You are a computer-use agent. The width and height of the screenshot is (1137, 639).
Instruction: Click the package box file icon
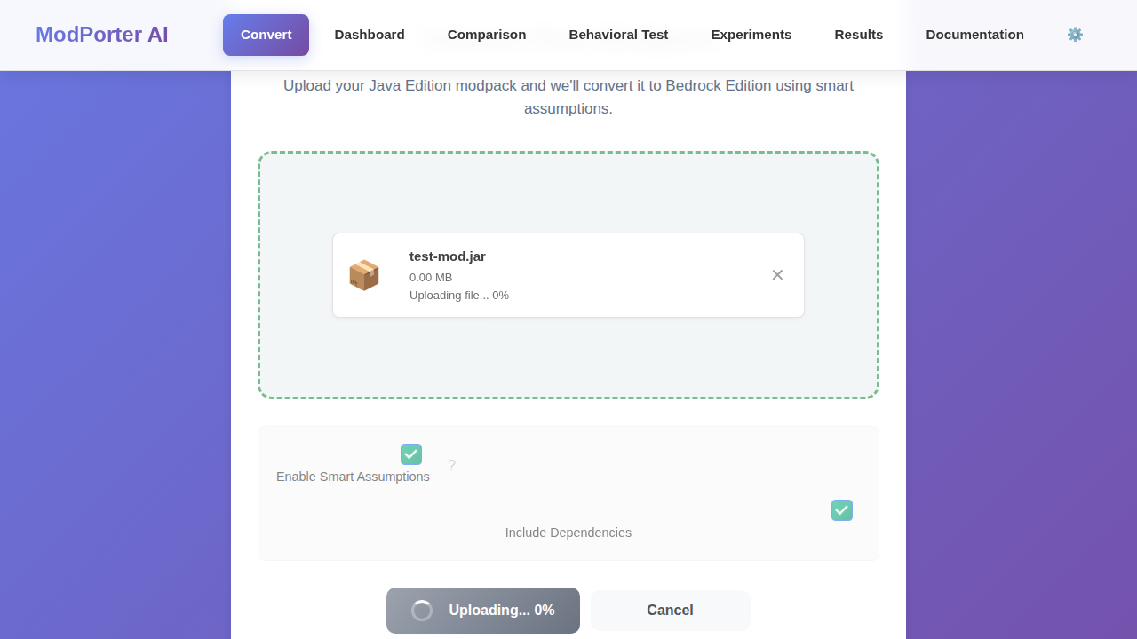click(364, 275)
